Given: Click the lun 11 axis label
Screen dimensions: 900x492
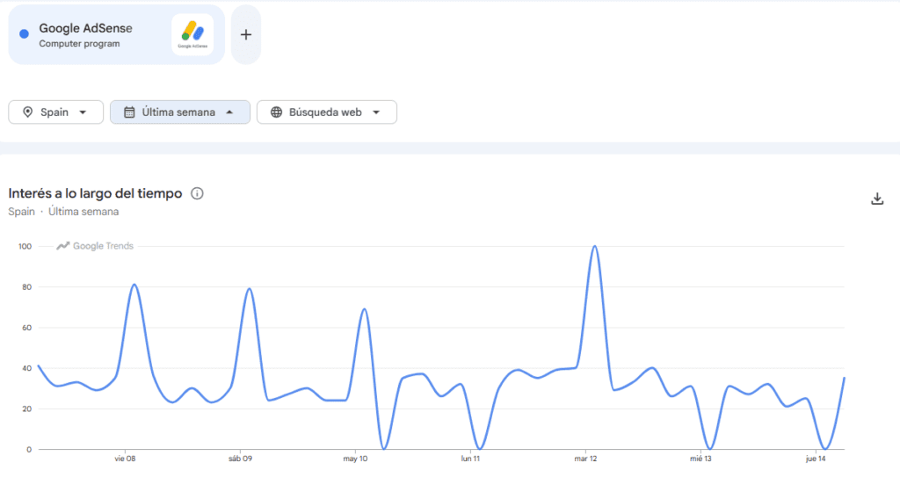Looking at the screenshot, I should (470, 459).
